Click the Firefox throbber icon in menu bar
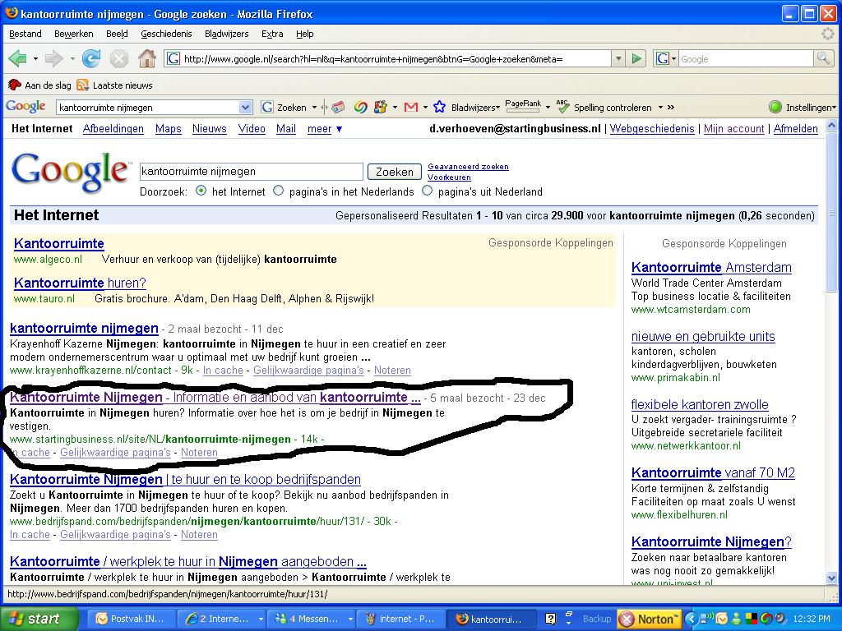Image resolution: width=842 pixels, height=631 pixels. pyautogui.click(x=828, y=33)
